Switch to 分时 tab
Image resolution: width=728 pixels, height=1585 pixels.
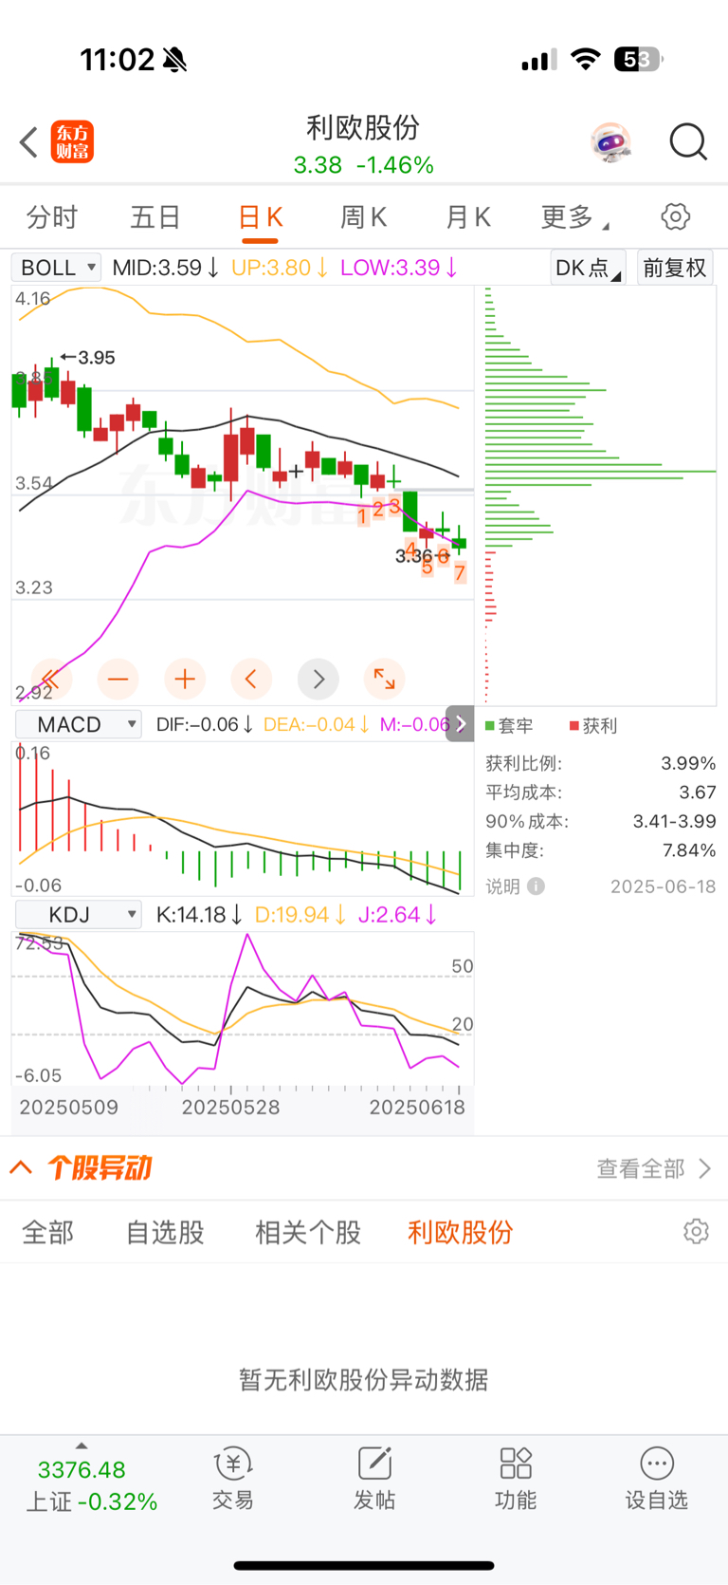point(52,217)
